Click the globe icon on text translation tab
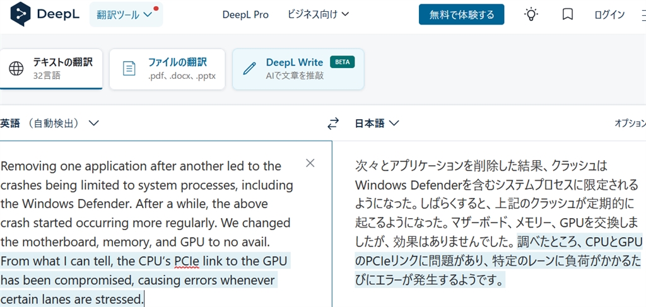Viewport: 646px width, 307px height. tap(16, 69)
